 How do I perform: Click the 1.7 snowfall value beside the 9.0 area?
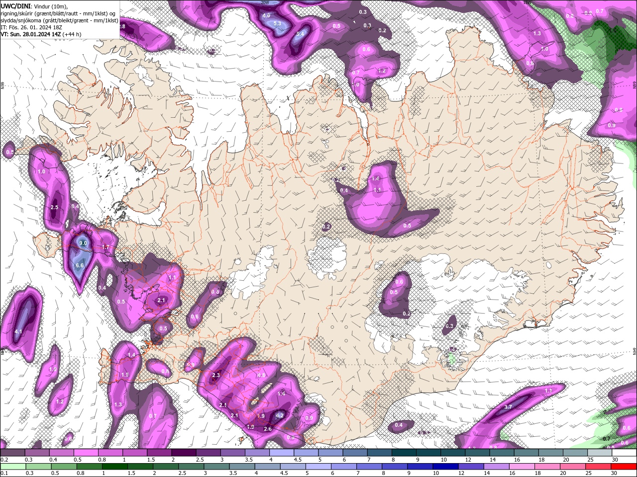pyautogui.click(x=106, y=246)
